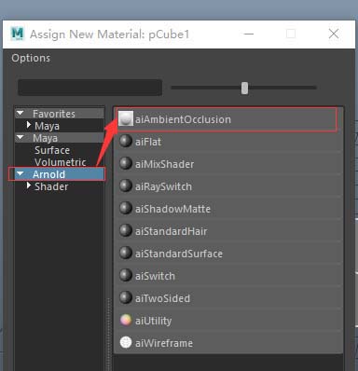Screen dimensions: 358x371
Task: Click the Maya logo in title bar
Action: (x=17, y=34)
